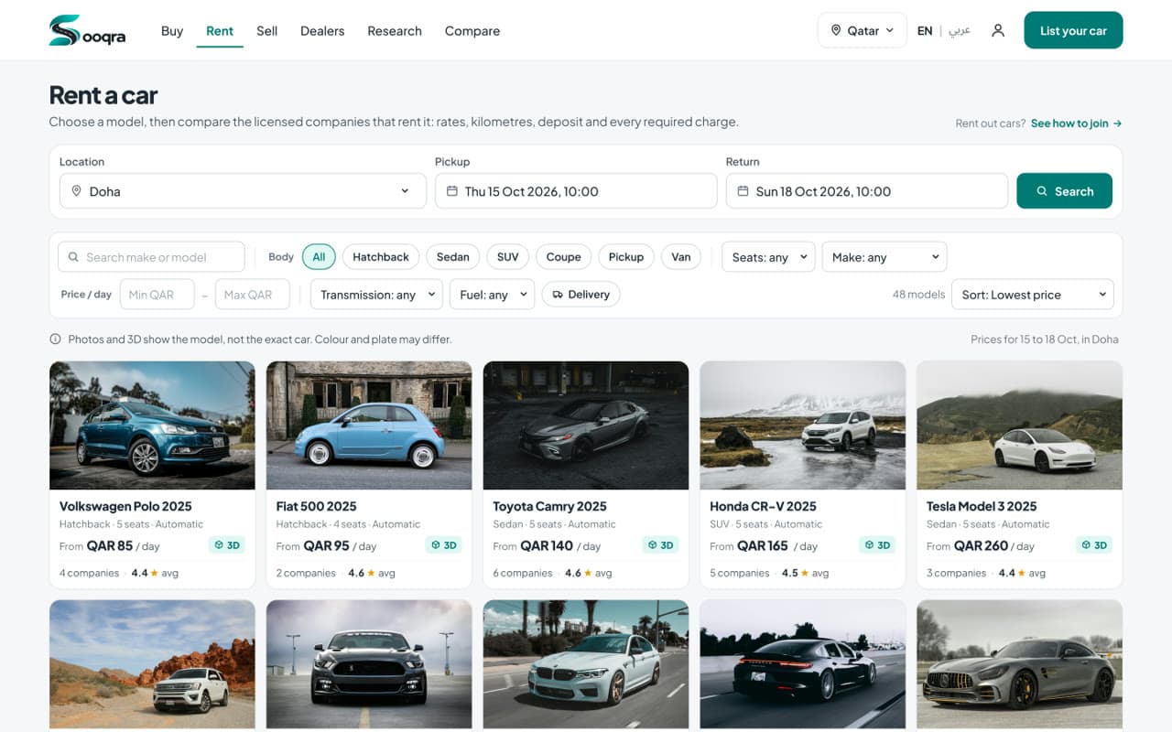Switch to the Compare tab
This screenshot has width=1172, height=732.
(x=472, y=30)
